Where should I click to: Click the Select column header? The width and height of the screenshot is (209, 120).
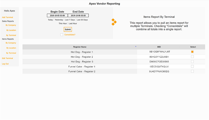coord(193,47)
